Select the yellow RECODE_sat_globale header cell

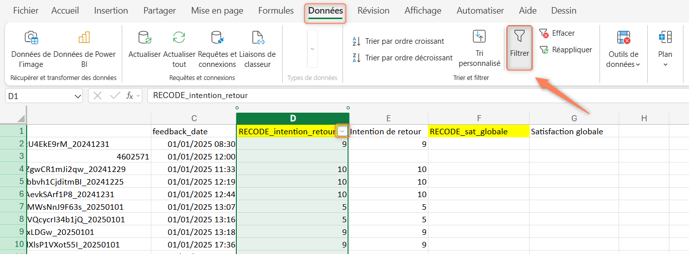pyautogui.click(x=478, y=132)
